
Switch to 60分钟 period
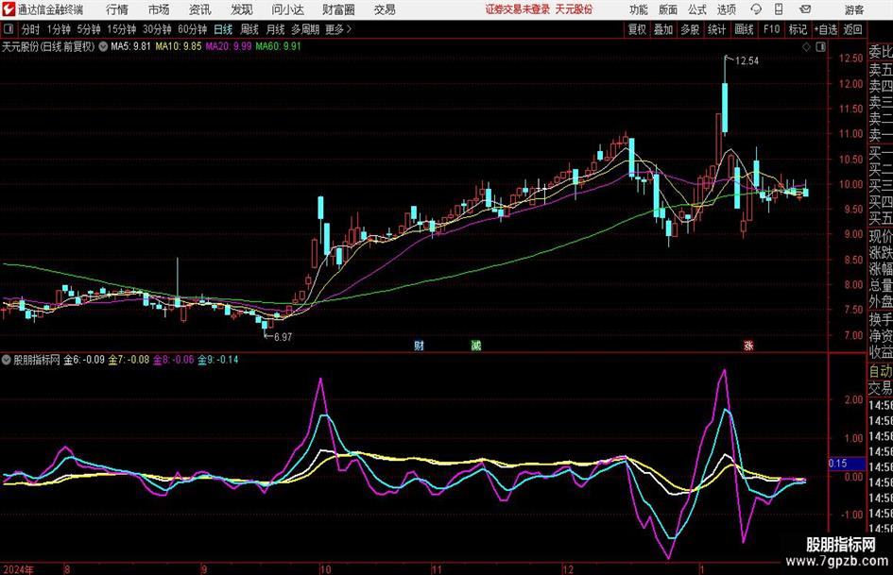193,29
